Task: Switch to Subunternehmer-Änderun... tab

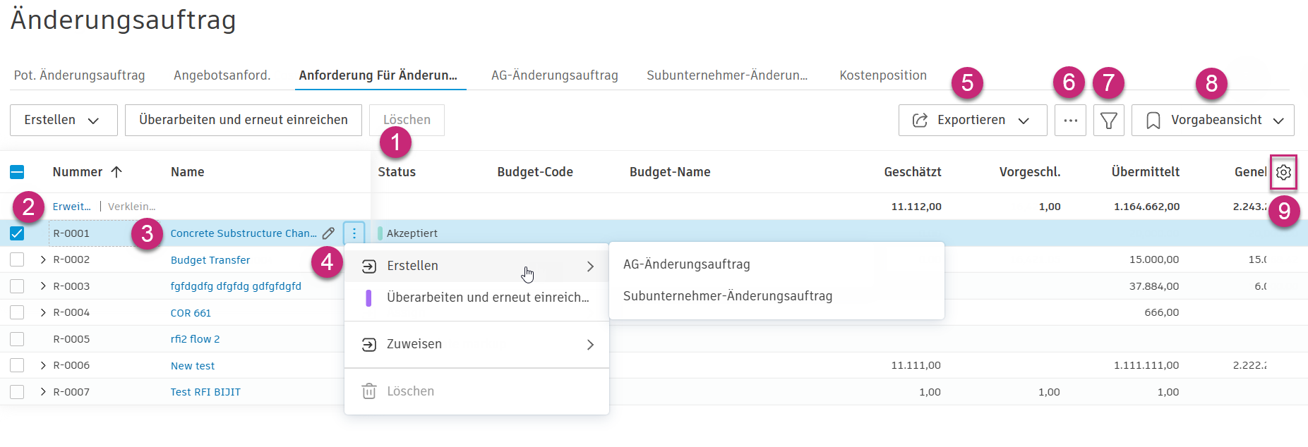Action: (727, 75)
